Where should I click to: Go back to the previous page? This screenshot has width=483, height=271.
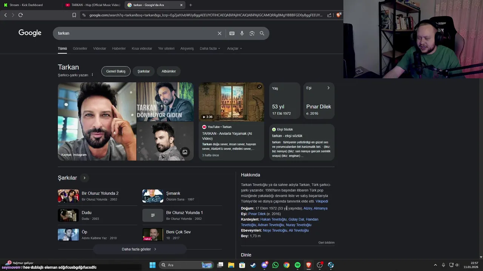click(x=5, y=15)
